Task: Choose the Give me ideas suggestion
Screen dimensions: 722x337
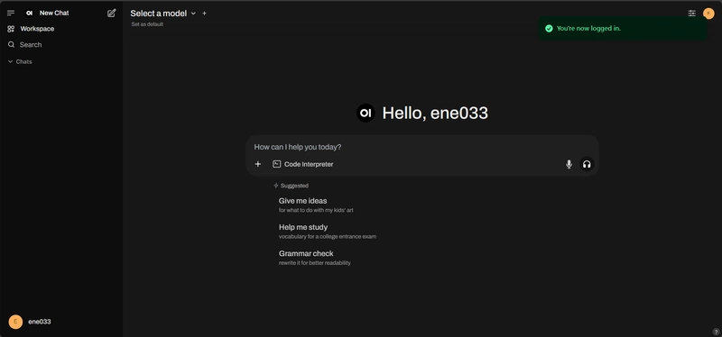Action: click(x=316, y=205)
